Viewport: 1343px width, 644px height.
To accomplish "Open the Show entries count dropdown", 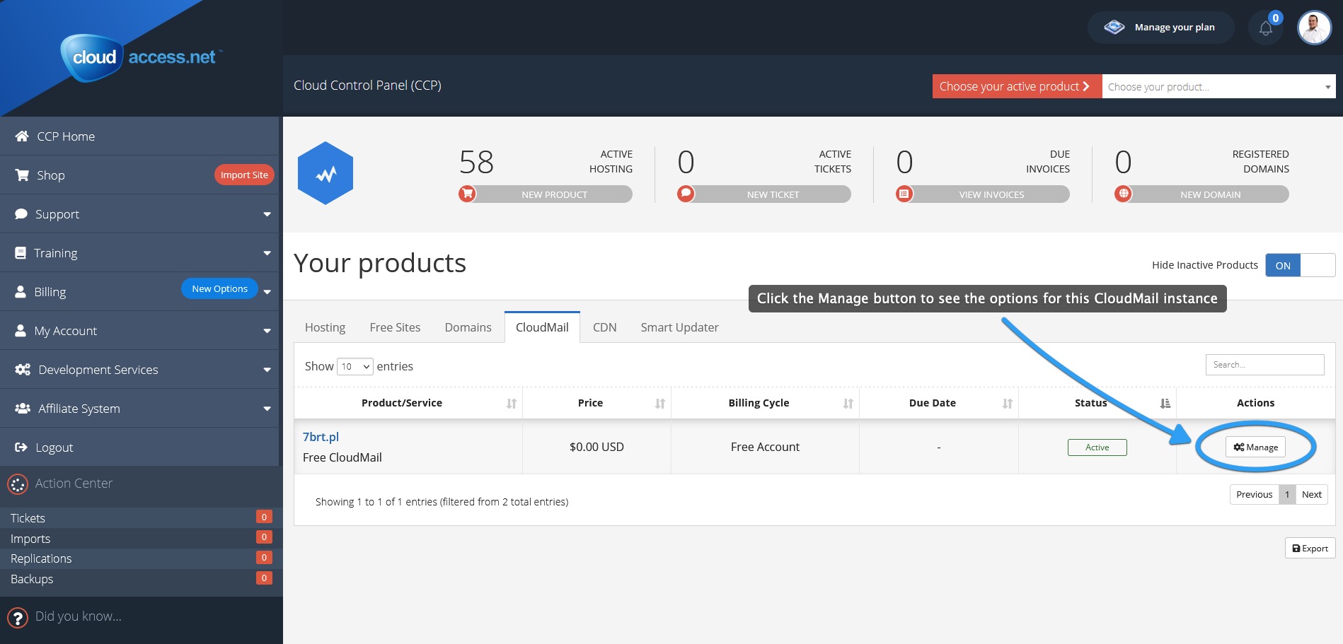I will [355, 366].
